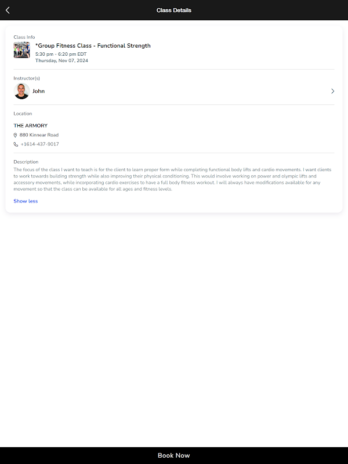
Task: Expand instructor details with the right chevron
Action: coord(332,91)
